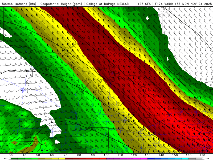Viewport: 213px width, 160px height.
Task: Click the '60' value on the color scale
Action: coord(52,155)
